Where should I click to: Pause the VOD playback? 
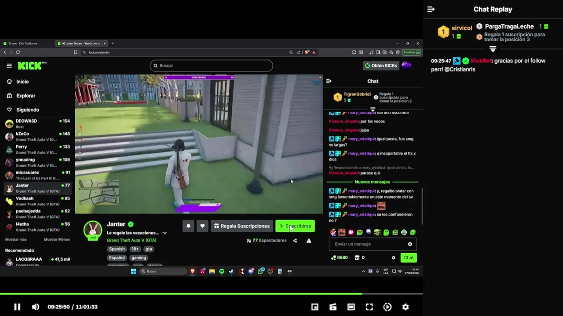click(17, 307)
